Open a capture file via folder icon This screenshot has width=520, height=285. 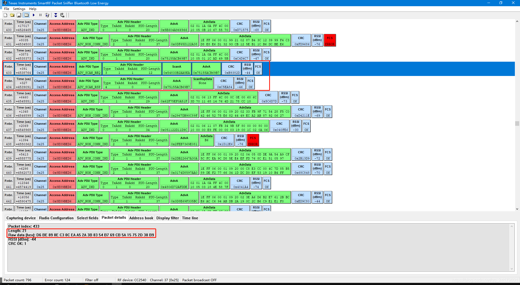(x=12, y=15)
